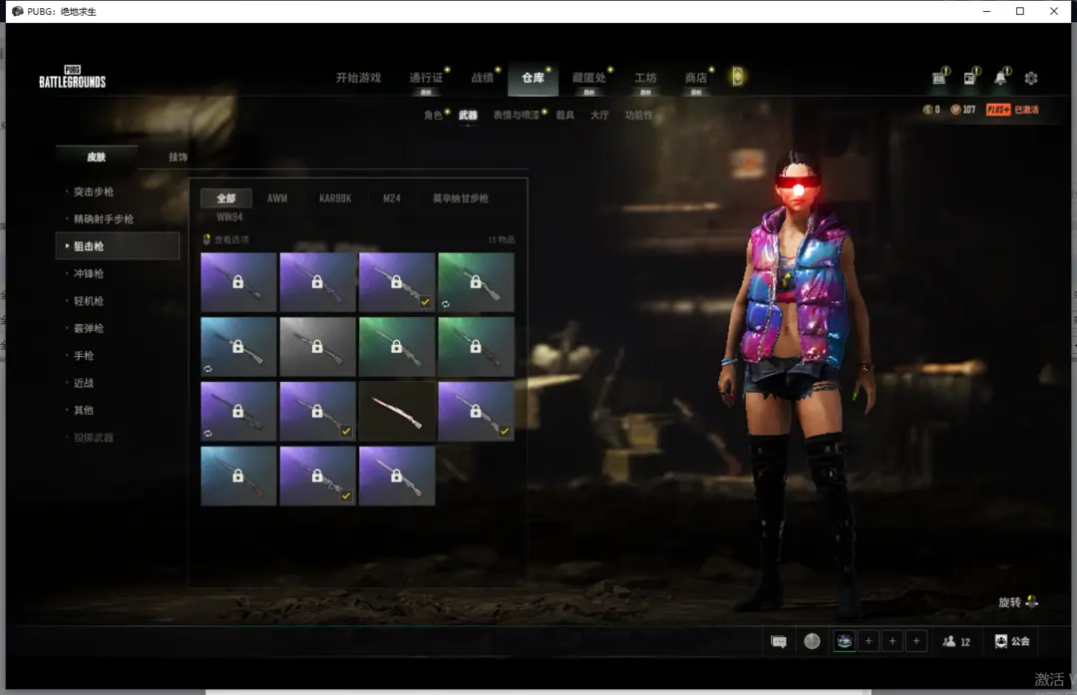
Task: Add player in slot beside avatar
Action: click(869, 641)
